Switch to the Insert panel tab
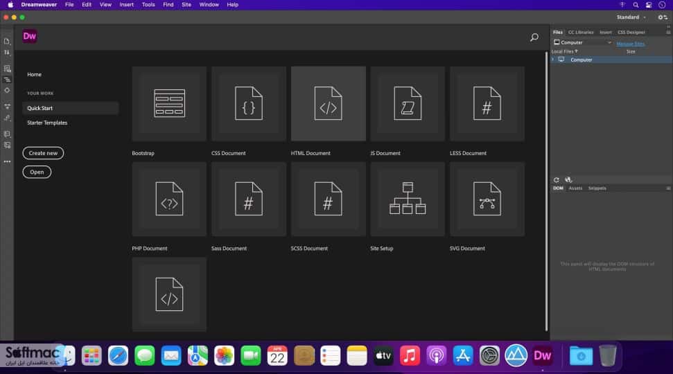 click(x=606, y=32)
